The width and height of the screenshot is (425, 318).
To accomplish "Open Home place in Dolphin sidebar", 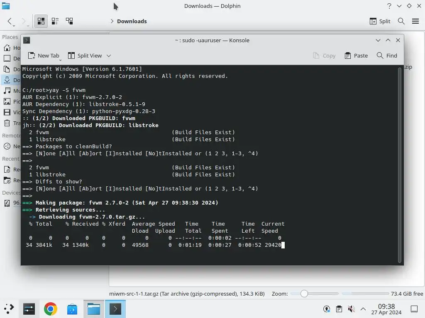I will 12,48.
